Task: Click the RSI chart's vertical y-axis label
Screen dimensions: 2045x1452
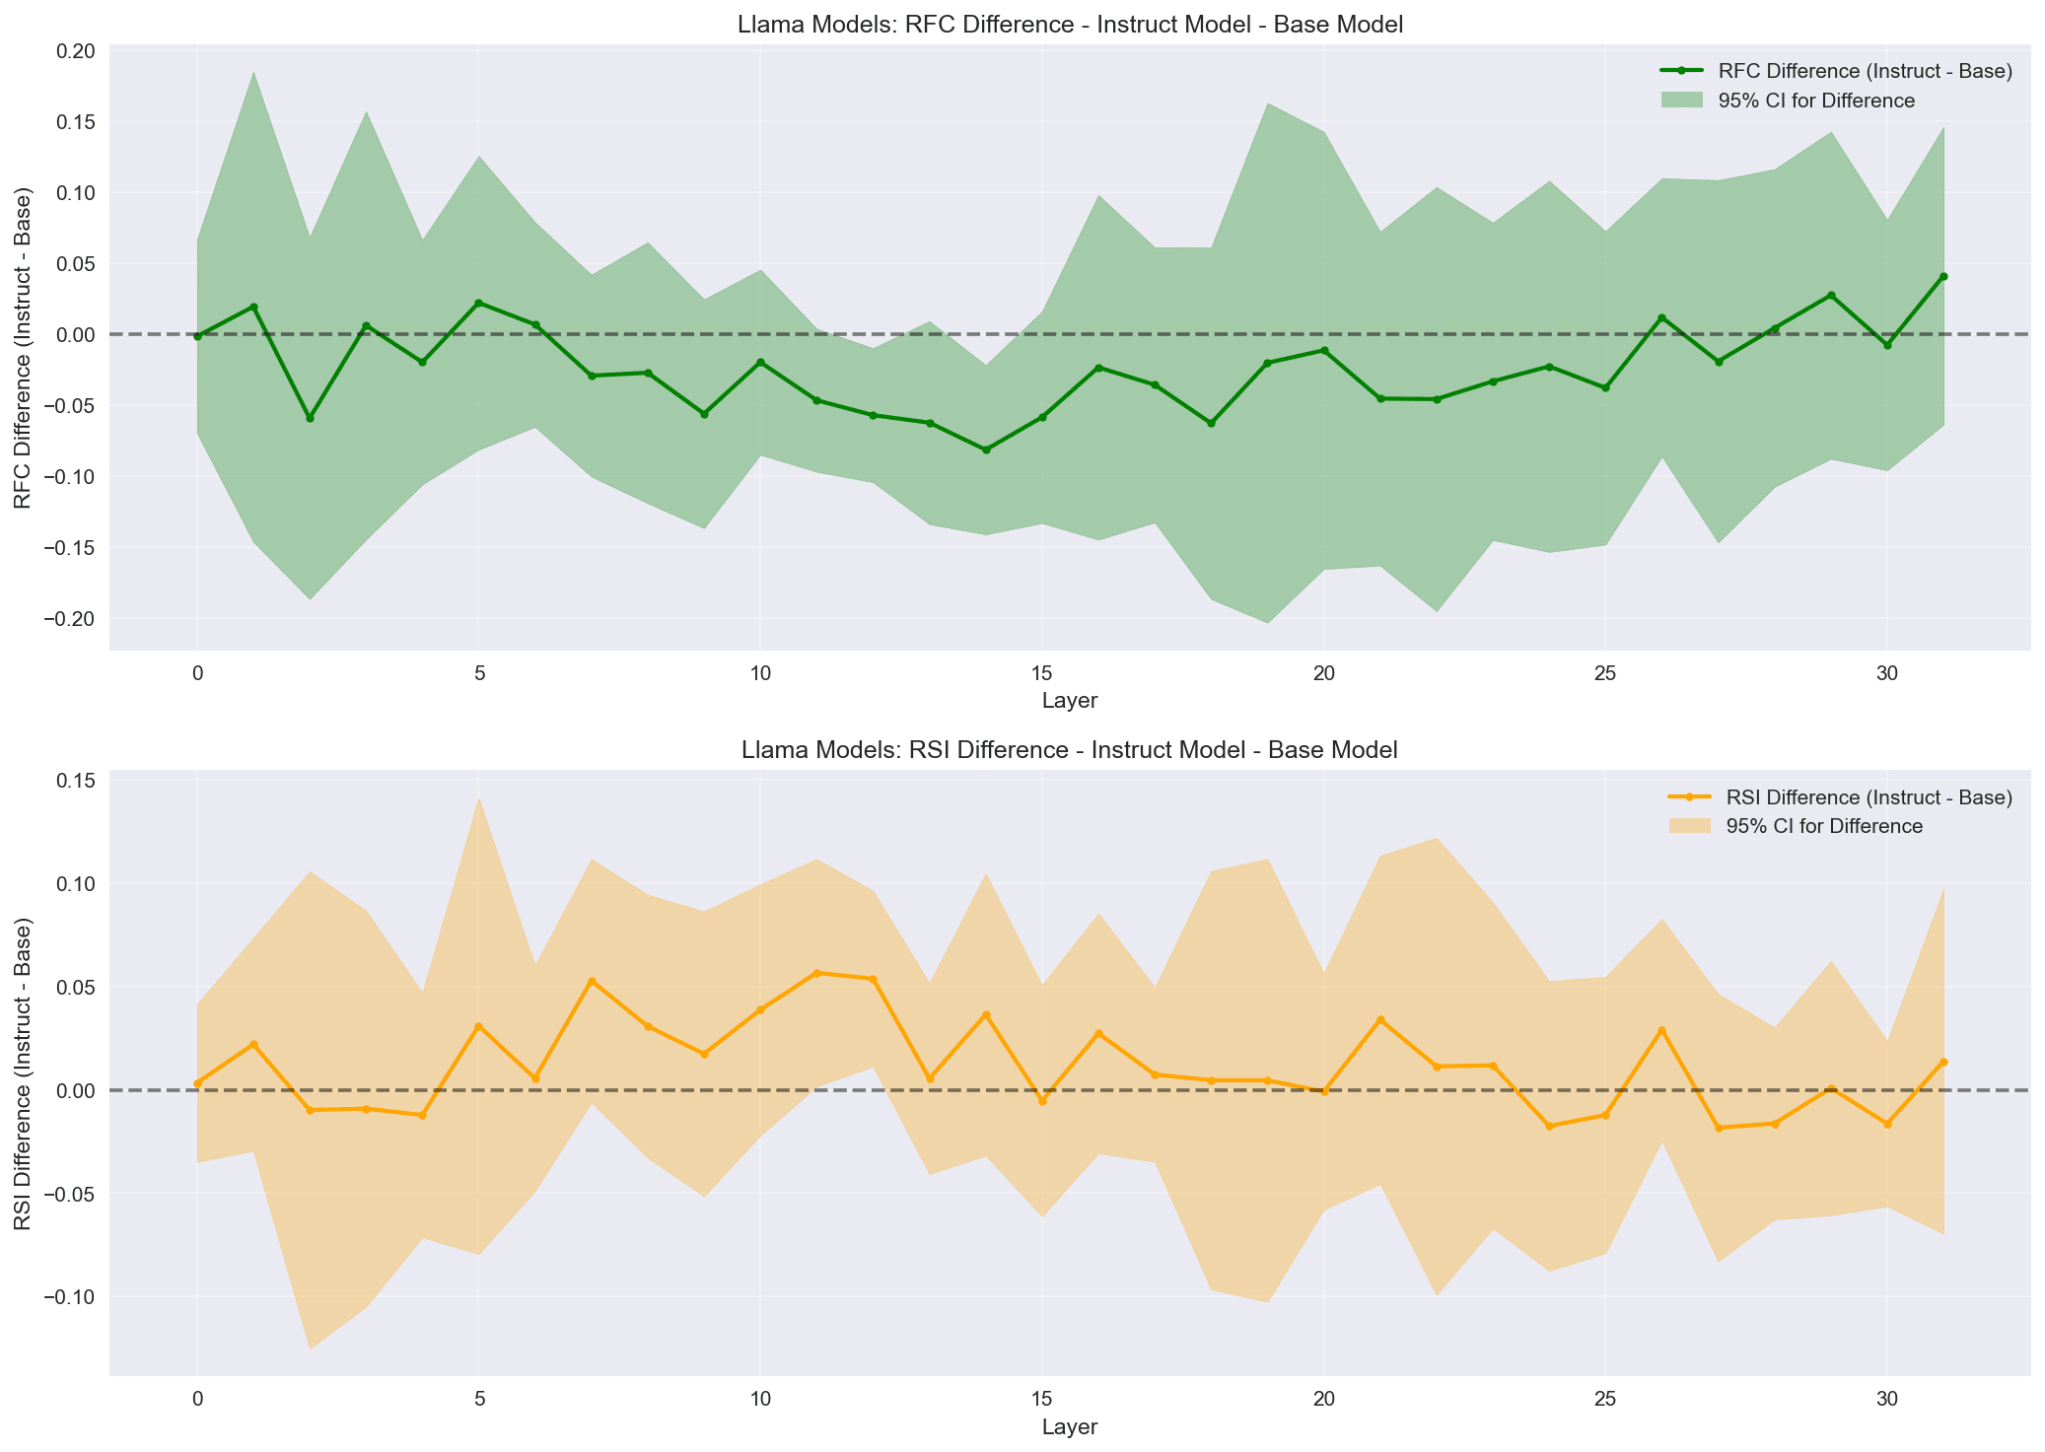Action: click(x=24, y=1072)
